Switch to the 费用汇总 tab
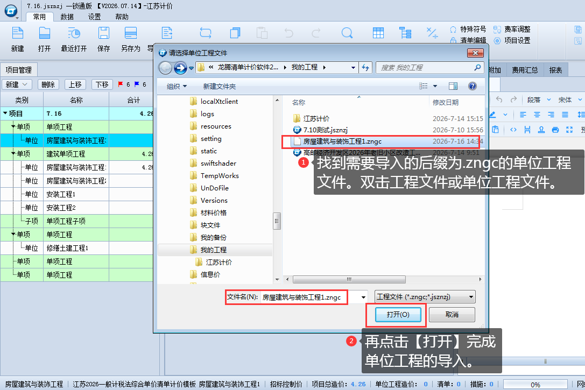 point(525,70)
